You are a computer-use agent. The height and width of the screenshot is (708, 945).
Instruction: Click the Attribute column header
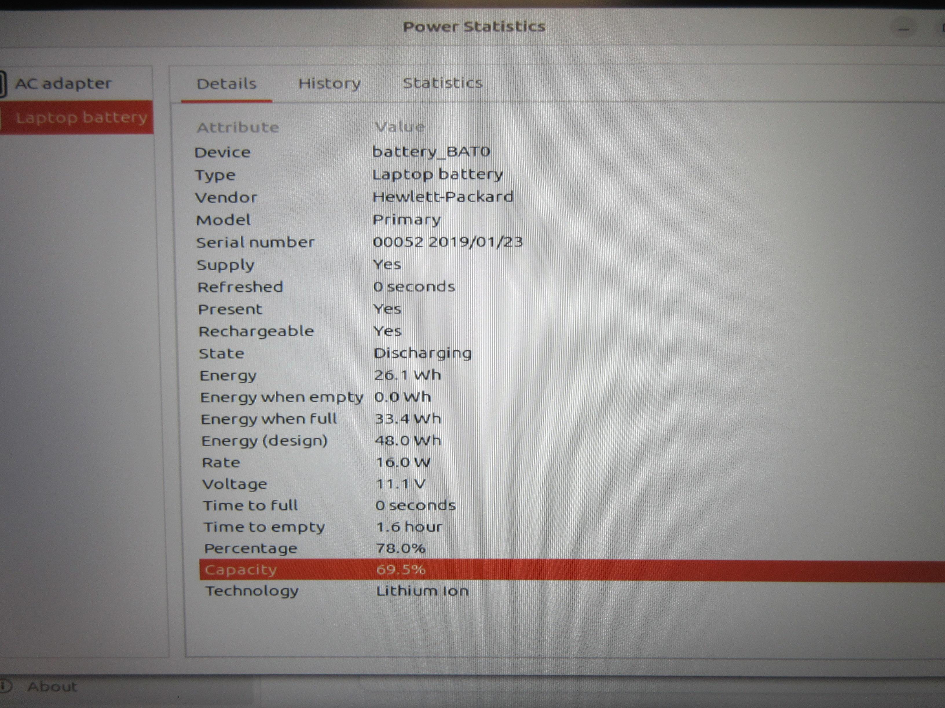(237, 127)
